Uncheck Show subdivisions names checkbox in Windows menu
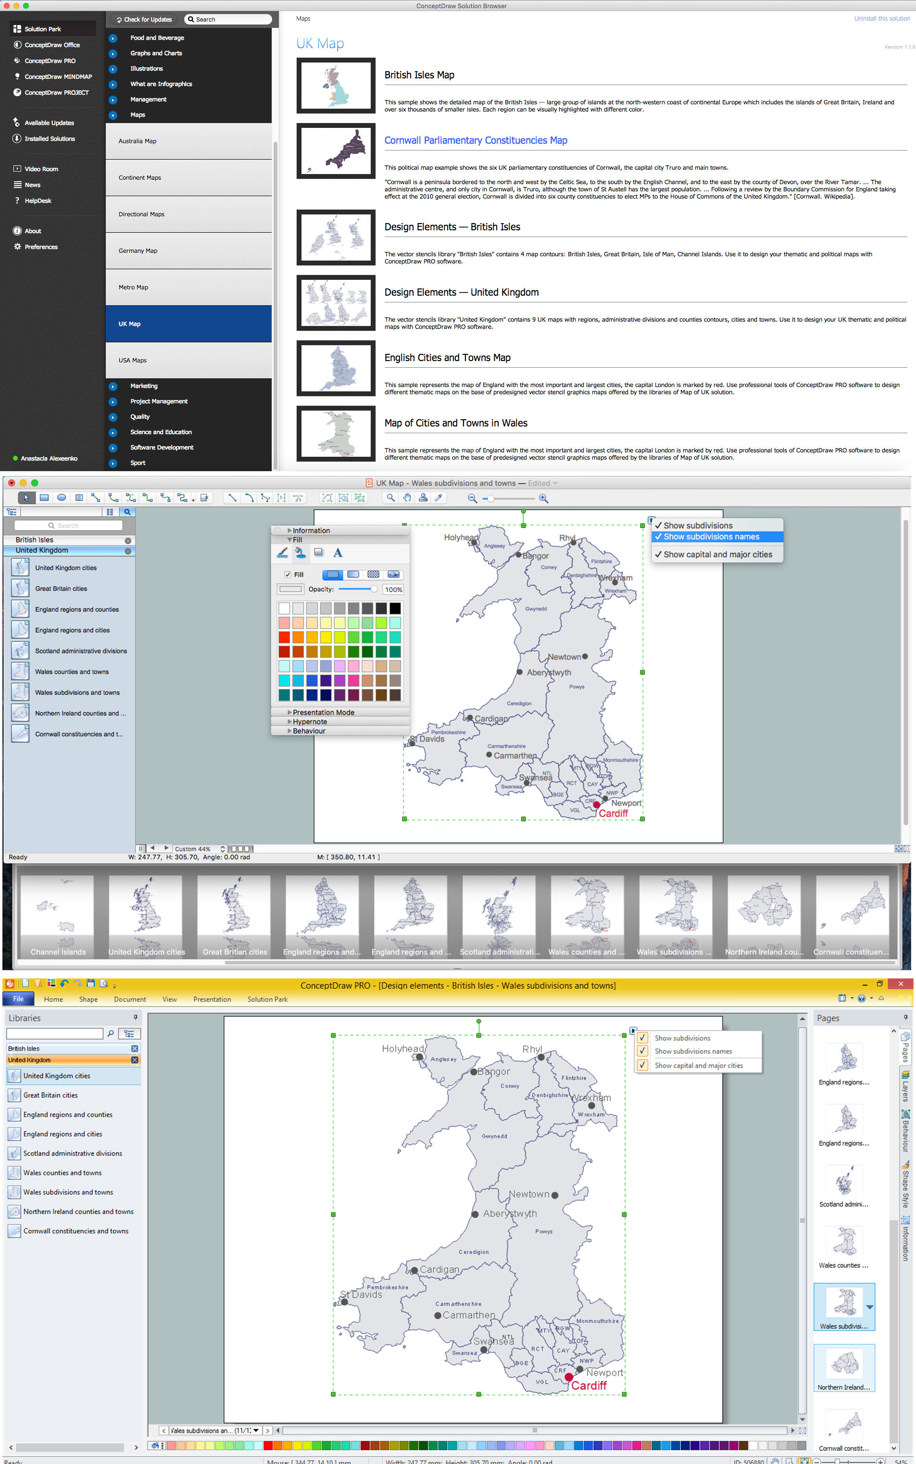Screen dimensions: 916x1464 coord(643,1051)
